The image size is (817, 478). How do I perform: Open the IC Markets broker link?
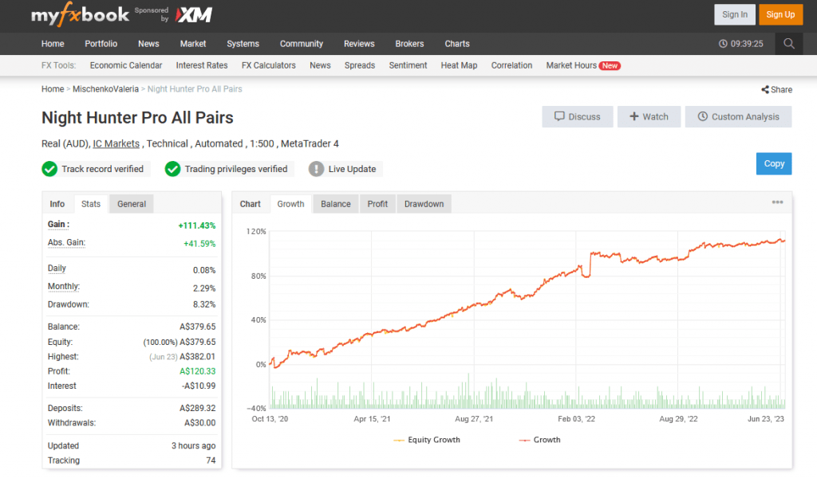116,143
